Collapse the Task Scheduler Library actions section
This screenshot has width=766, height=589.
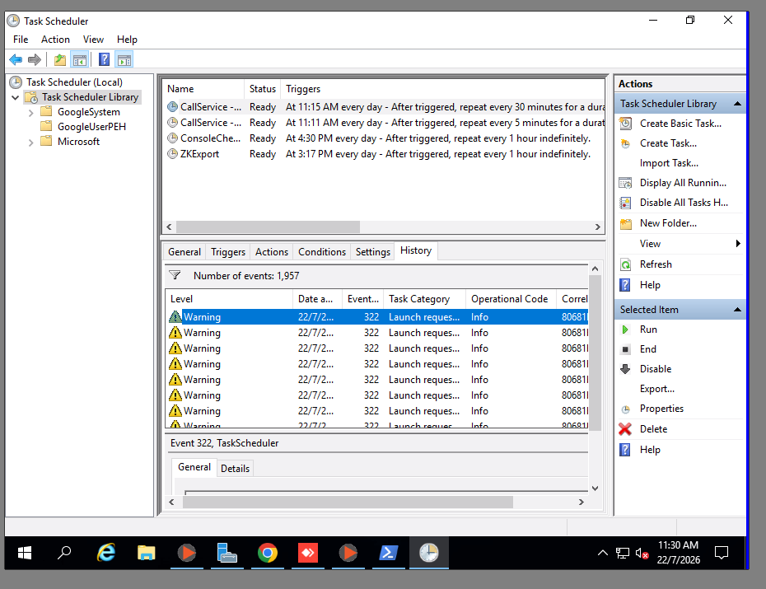(738, 104)
